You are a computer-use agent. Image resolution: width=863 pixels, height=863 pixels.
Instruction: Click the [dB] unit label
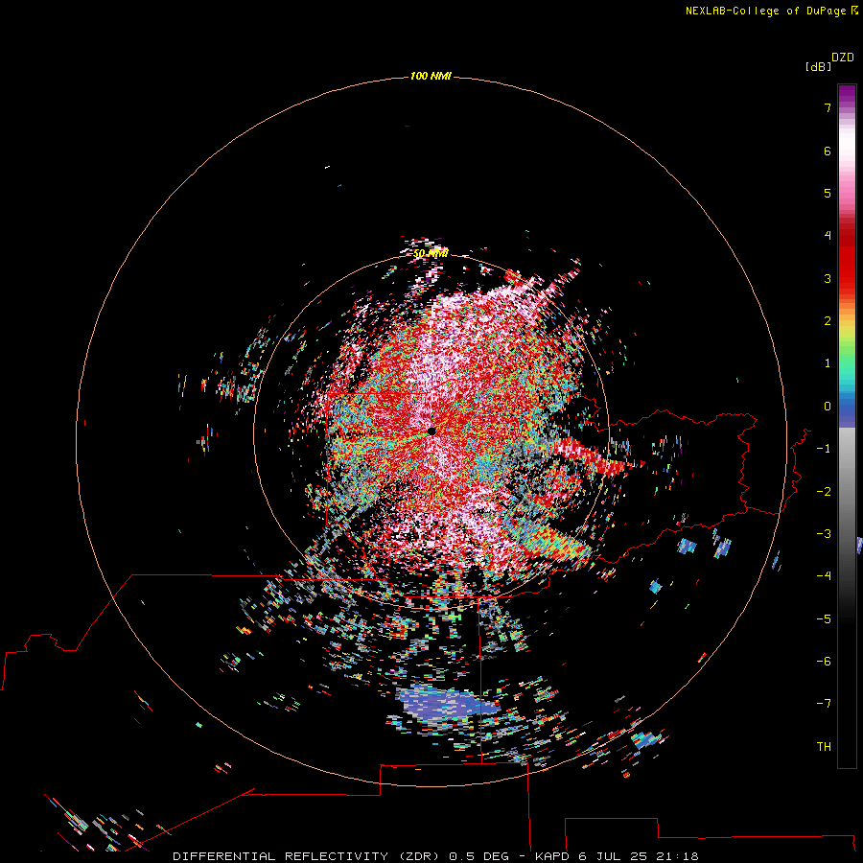818,66
